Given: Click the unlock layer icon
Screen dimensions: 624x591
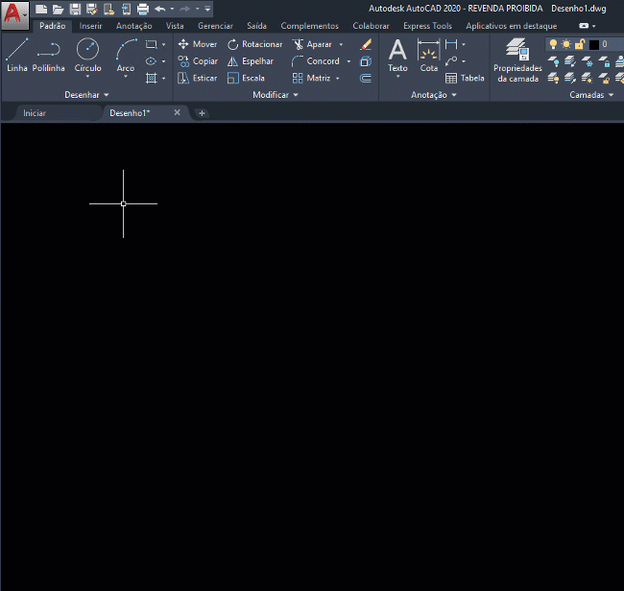Looking at the screenshot, I should coord(604,78).
